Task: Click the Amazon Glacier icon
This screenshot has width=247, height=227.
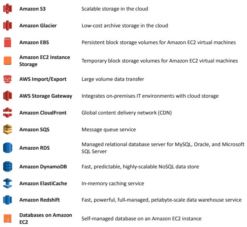Action: 8,26
